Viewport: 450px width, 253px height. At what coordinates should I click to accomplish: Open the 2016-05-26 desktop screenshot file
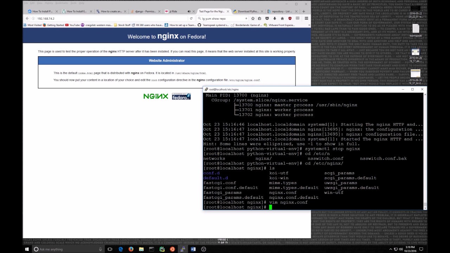(x=416, y=56)
